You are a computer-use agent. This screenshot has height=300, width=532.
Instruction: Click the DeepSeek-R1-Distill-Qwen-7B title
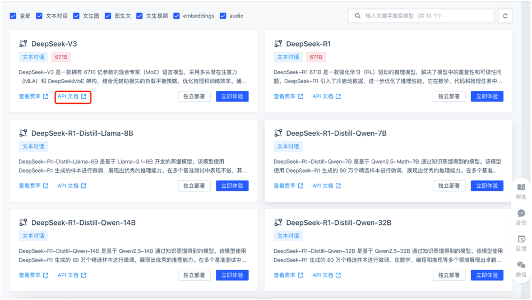click(336, 133)
